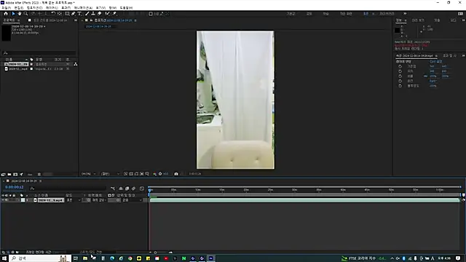Screen dimensions: 466x262
Task: Select the Puppet Pin tool
Action: [114, 14]
